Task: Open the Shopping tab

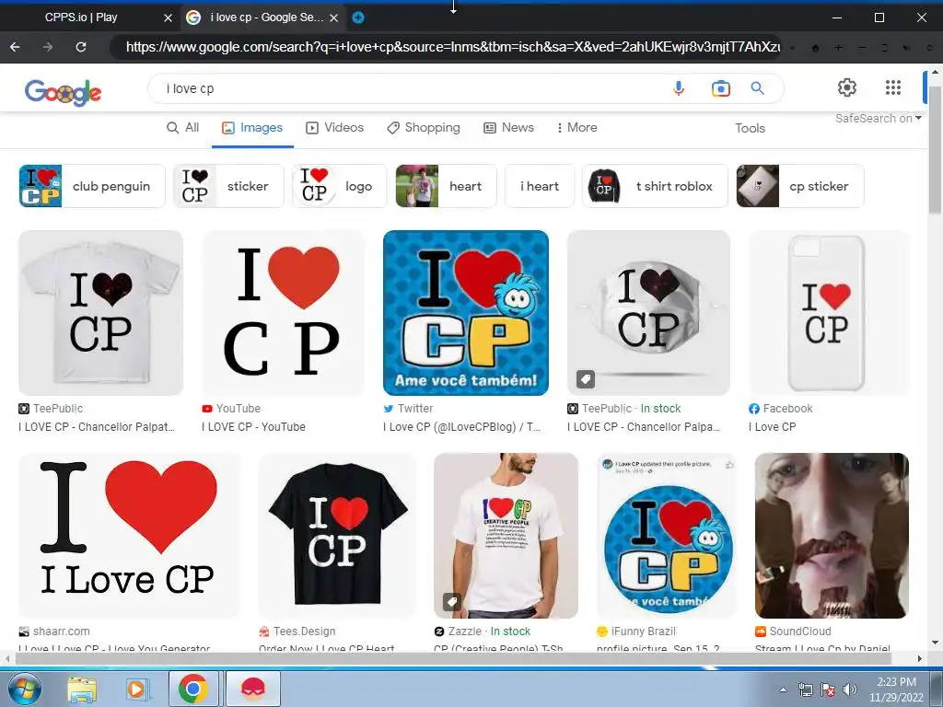Action: coord(424,127)
